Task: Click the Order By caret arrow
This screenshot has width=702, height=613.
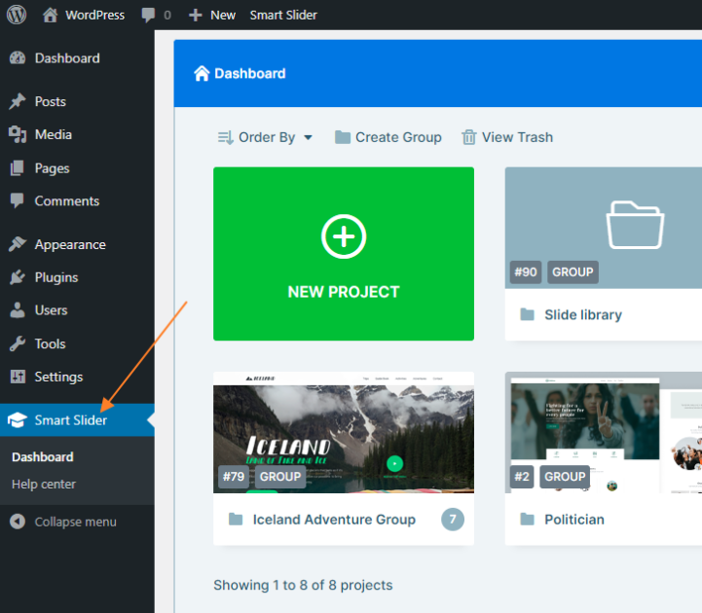Action: tap(308, 137)
